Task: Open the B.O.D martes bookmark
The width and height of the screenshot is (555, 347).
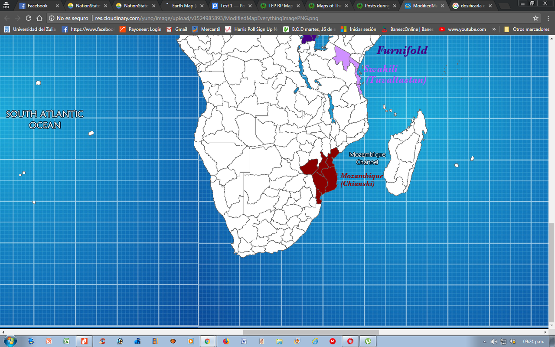Action: click(x=310, y=29)
